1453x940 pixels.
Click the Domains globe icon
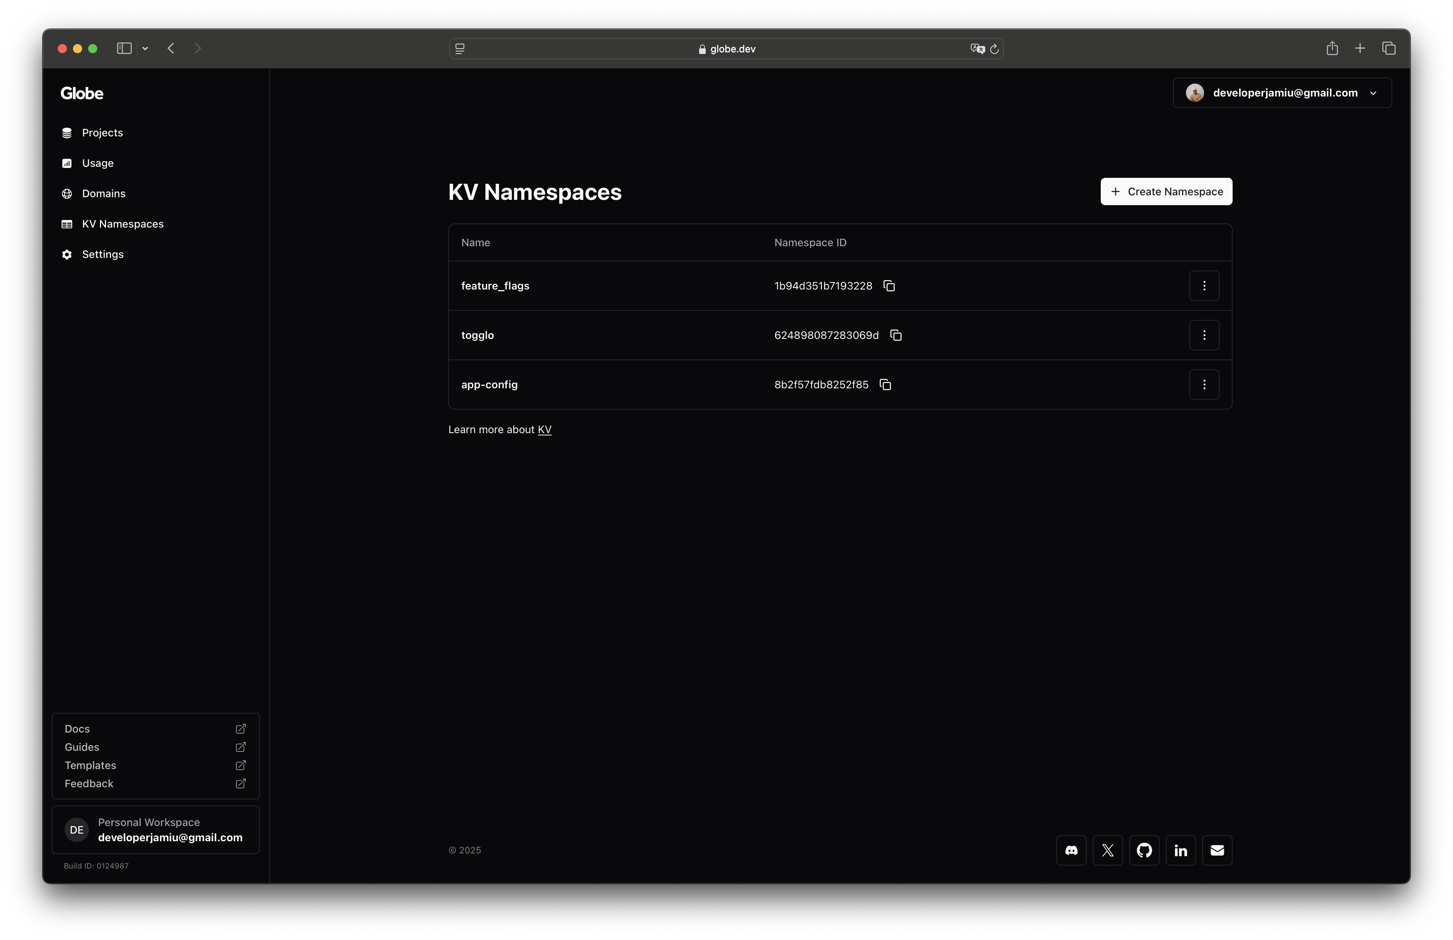point(66,193)
